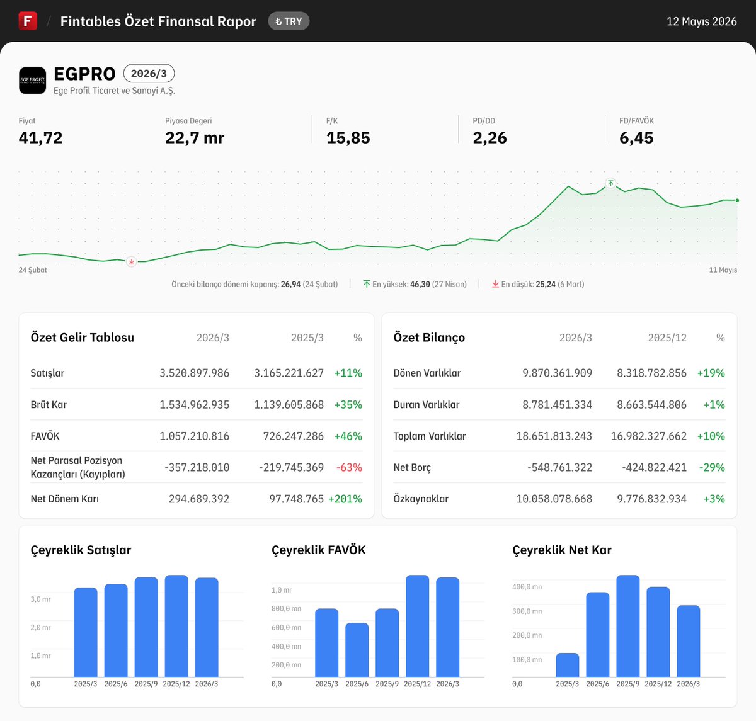Click the Fiyat value 41,72

point(41,138)
